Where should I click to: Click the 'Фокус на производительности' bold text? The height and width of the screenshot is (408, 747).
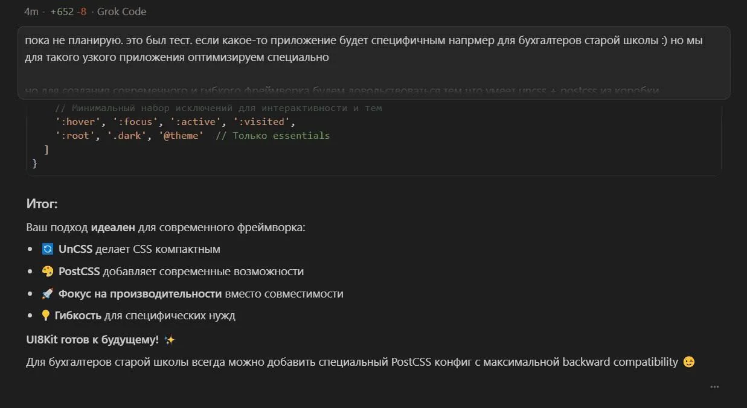coord(139,294)
